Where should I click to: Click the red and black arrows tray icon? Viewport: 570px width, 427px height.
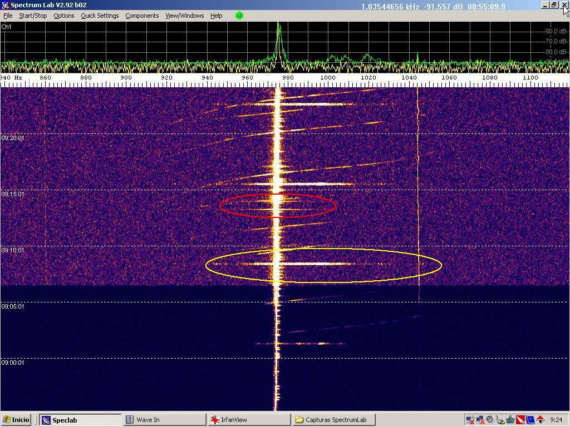(x=540, y=420)
